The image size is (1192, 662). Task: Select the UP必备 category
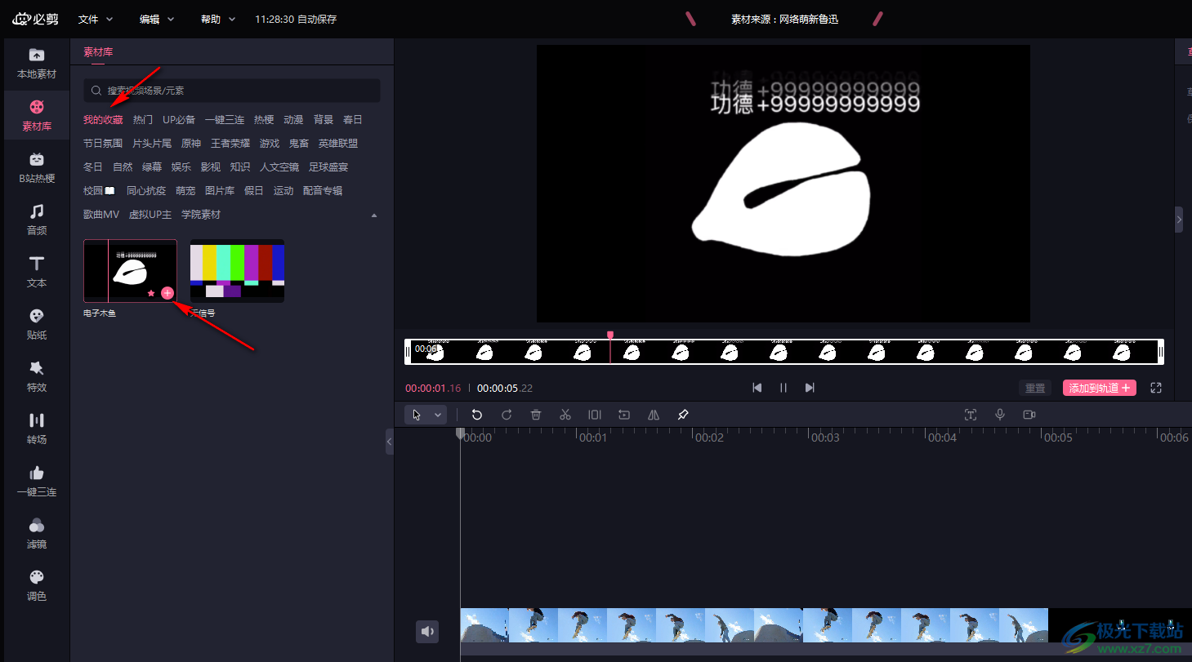click(x=179, y=120)
